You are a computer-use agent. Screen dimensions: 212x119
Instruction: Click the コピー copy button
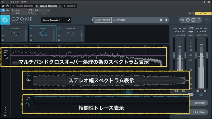tap(31, 13)
